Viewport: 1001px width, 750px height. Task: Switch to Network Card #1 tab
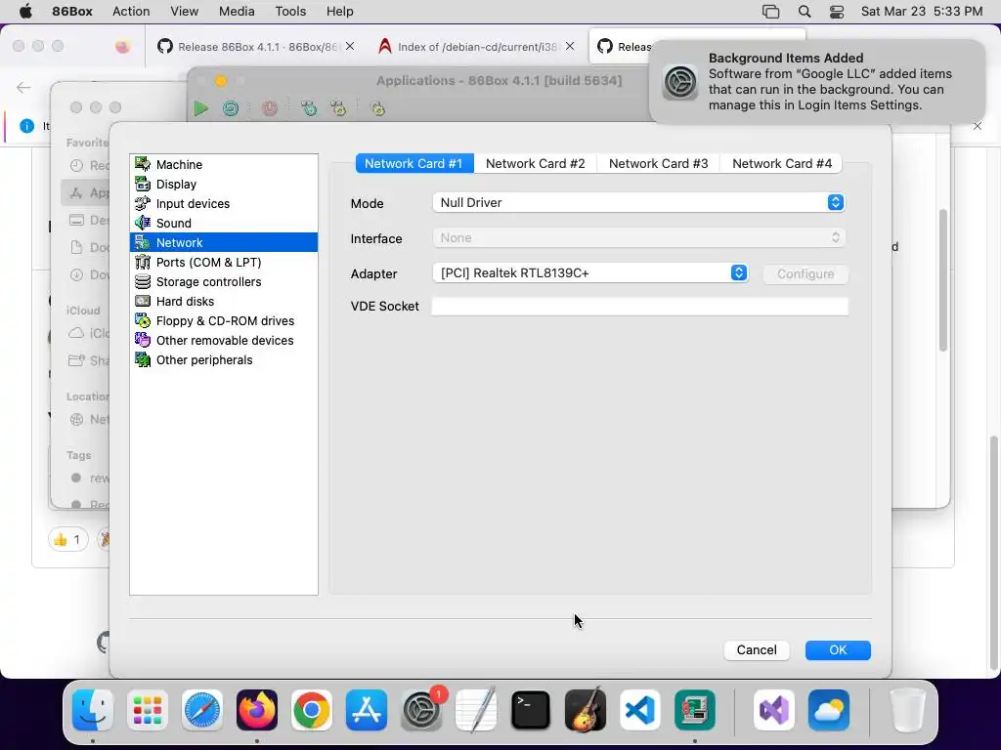pos(413,163)
